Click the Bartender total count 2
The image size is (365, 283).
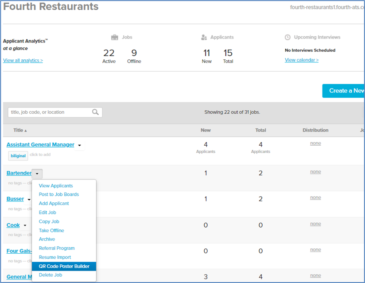point(260,173)
